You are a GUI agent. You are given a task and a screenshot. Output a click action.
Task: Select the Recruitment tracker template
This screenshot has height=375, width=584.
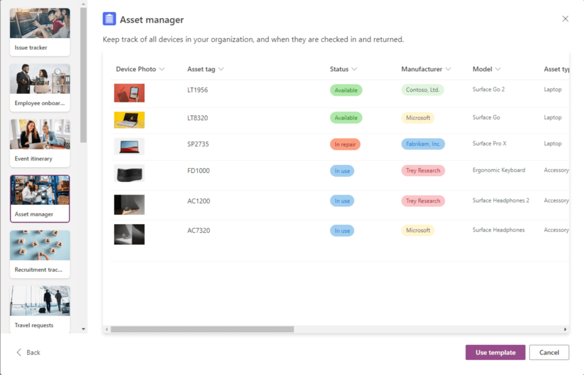click(x=39, y=253)
